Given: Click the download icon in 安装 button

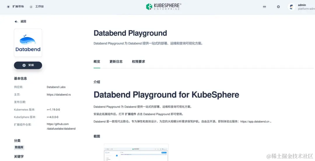Looking at the screenshot, I should tap(24, 65).
